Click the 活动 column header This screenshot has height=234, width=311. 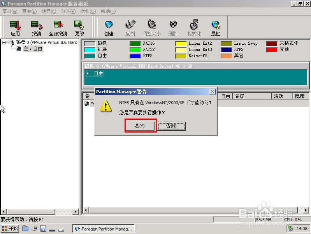pyautogui.click(x=282, y=96)
